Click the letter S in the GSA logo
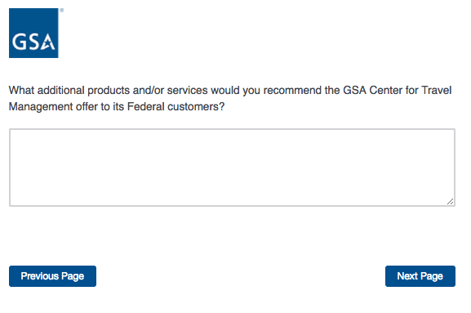471x313 pixels. coord(33,42)
